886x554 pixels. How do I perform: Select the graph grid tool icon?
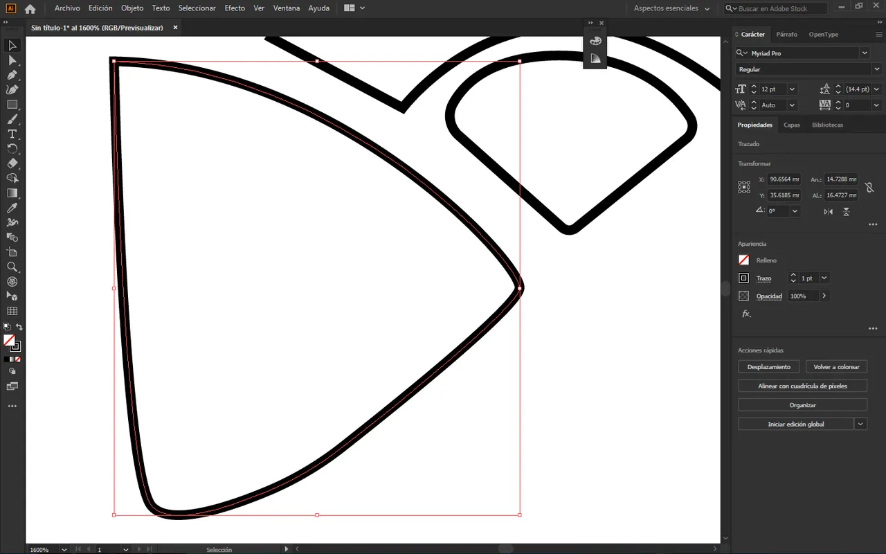pyautogui.click(x=12, y=311)
